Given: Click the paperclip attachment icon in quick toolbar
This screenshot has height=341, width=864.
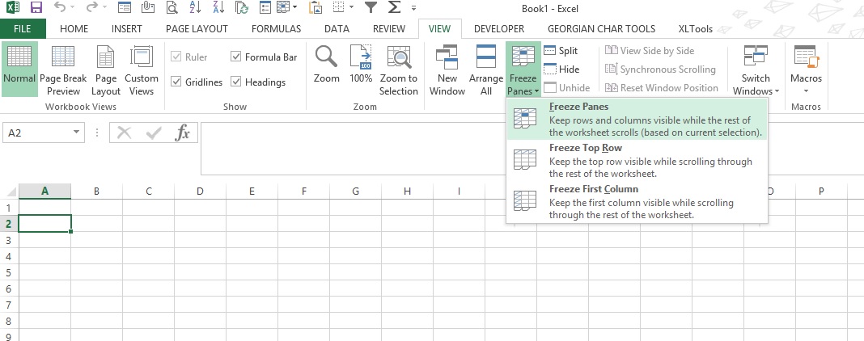Looking at the screenshot, I should [147, 8].
